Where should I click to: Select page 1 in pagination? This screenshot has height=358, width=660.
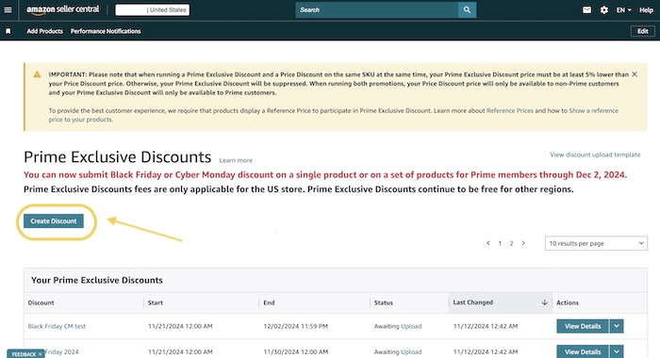[x=500, y=243]
